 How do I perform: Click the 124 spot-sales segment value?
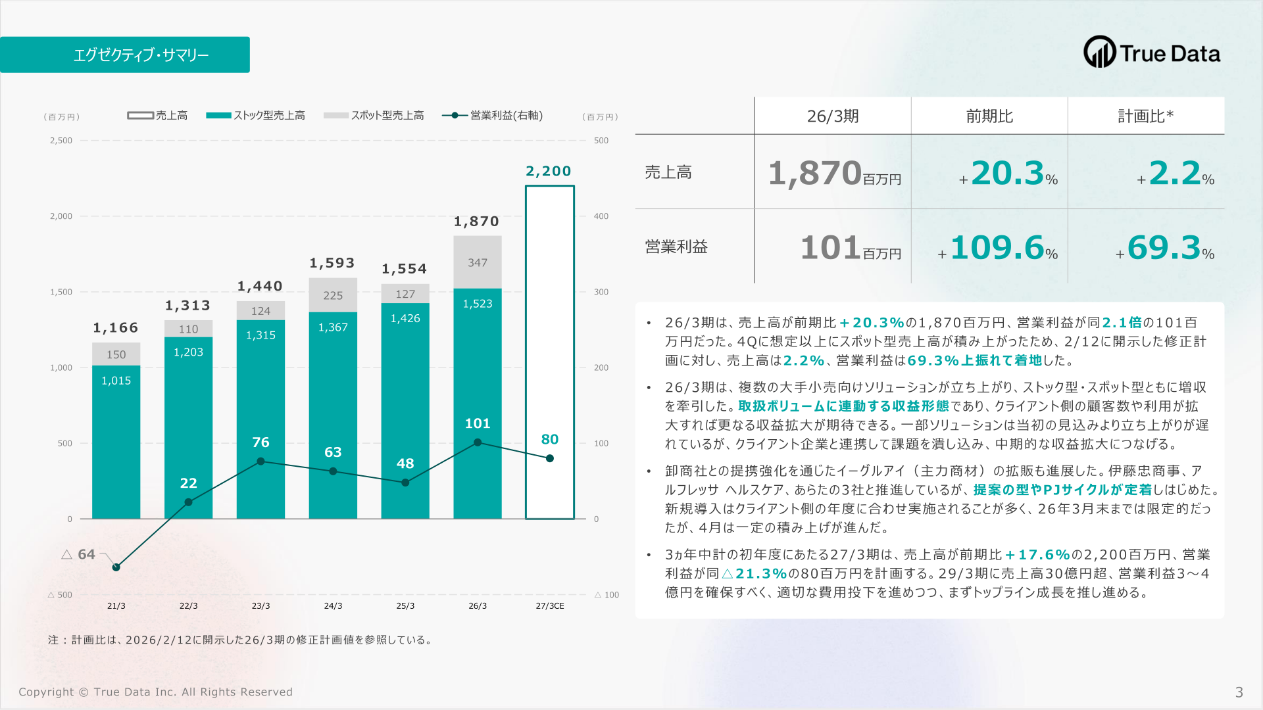(260, 311)
